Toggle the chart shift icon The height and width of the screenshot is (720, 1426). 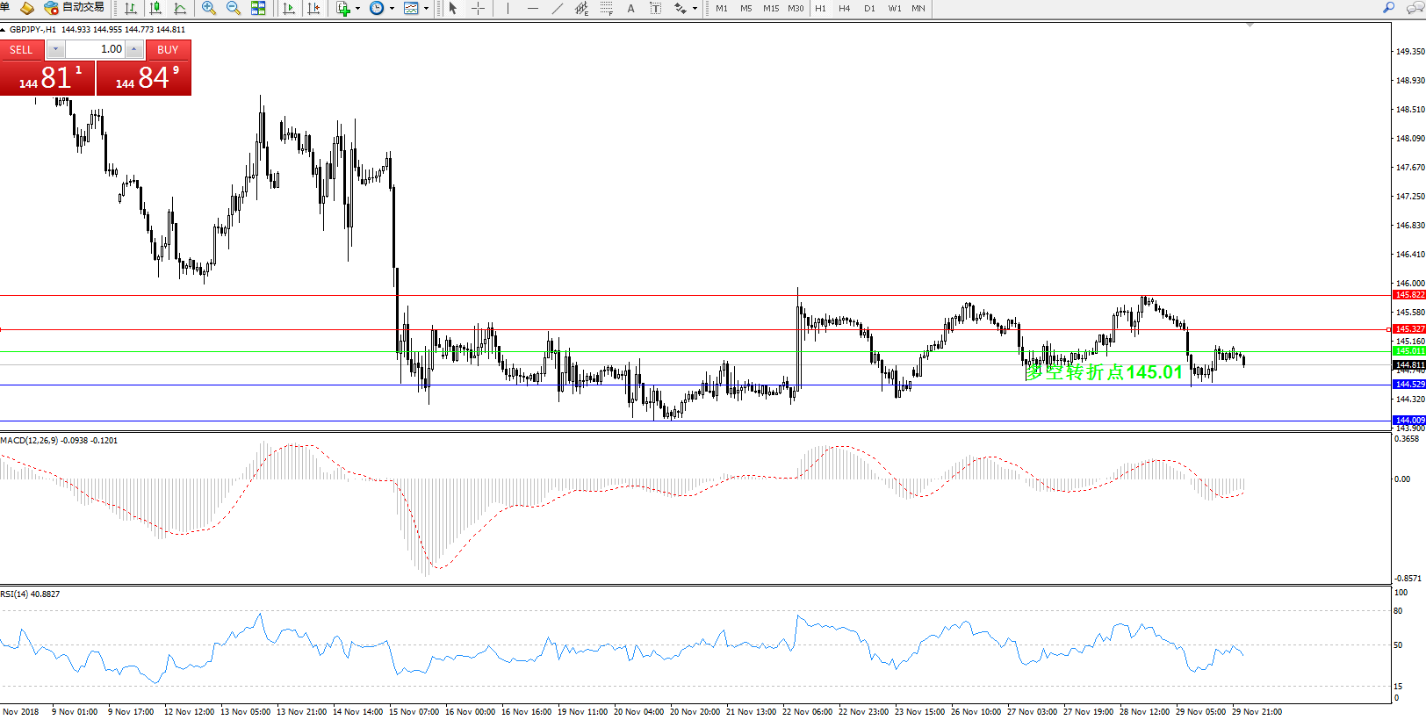tap(313, 9)
